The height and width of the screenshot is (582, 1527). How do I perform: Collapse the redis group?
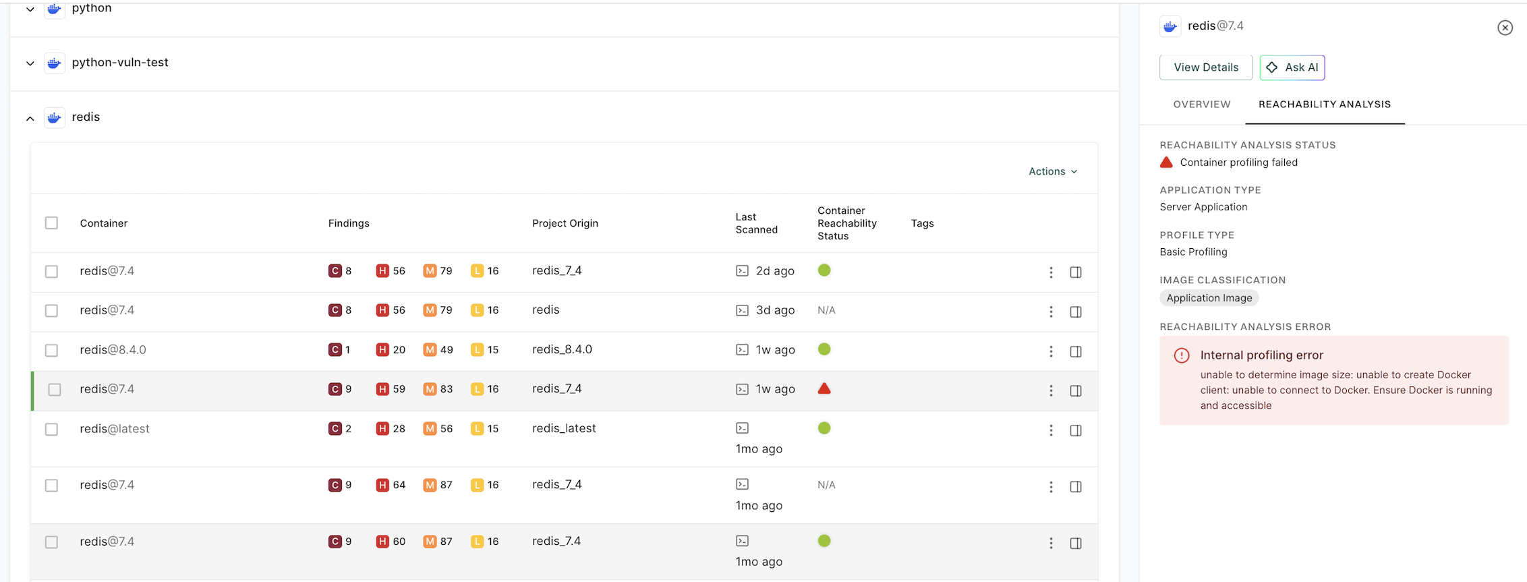pyautogui.click(x=30, y=118)
